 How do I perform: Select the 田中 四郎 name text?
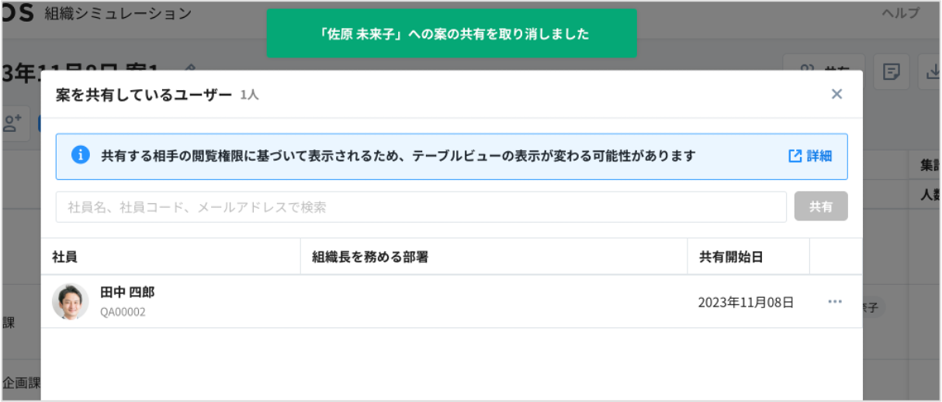click(127, 293)
